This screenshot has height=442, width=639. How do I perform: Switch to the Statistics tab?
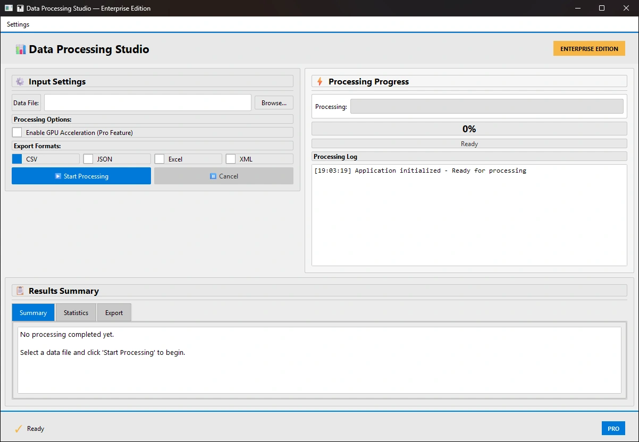pyautogui.click(x=76, y=312)
